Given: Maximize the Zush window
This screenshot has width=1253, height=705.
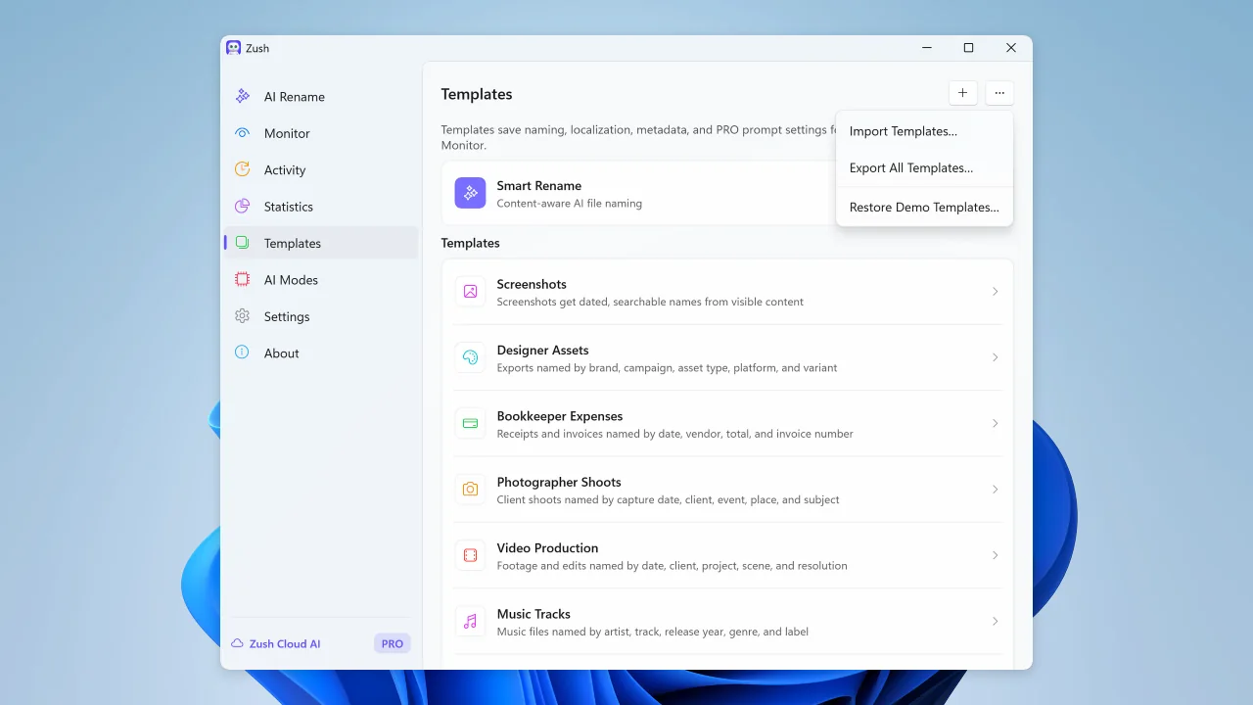Looking at the screenshot, I should pos(968,48).
